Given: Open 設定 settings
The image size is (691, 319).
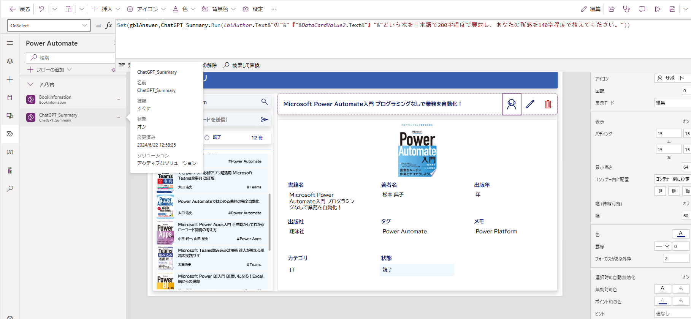Looking at the screenshot, I should click(253, 9).
